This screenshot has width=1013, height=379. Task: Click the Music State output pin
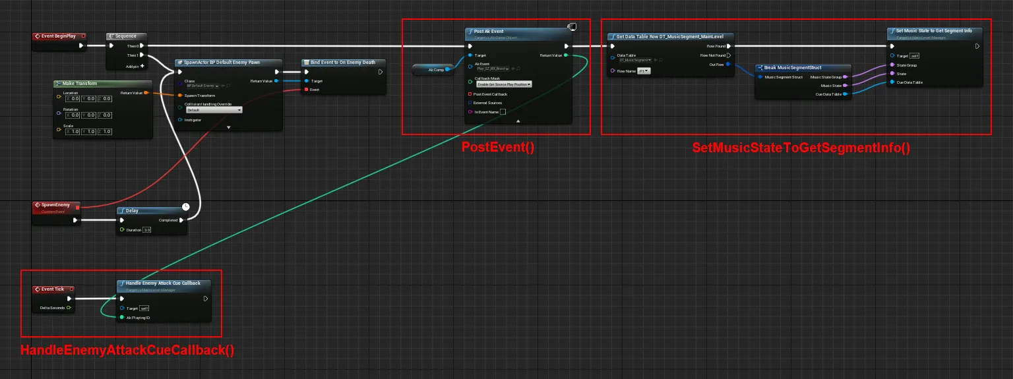[845, 86]
